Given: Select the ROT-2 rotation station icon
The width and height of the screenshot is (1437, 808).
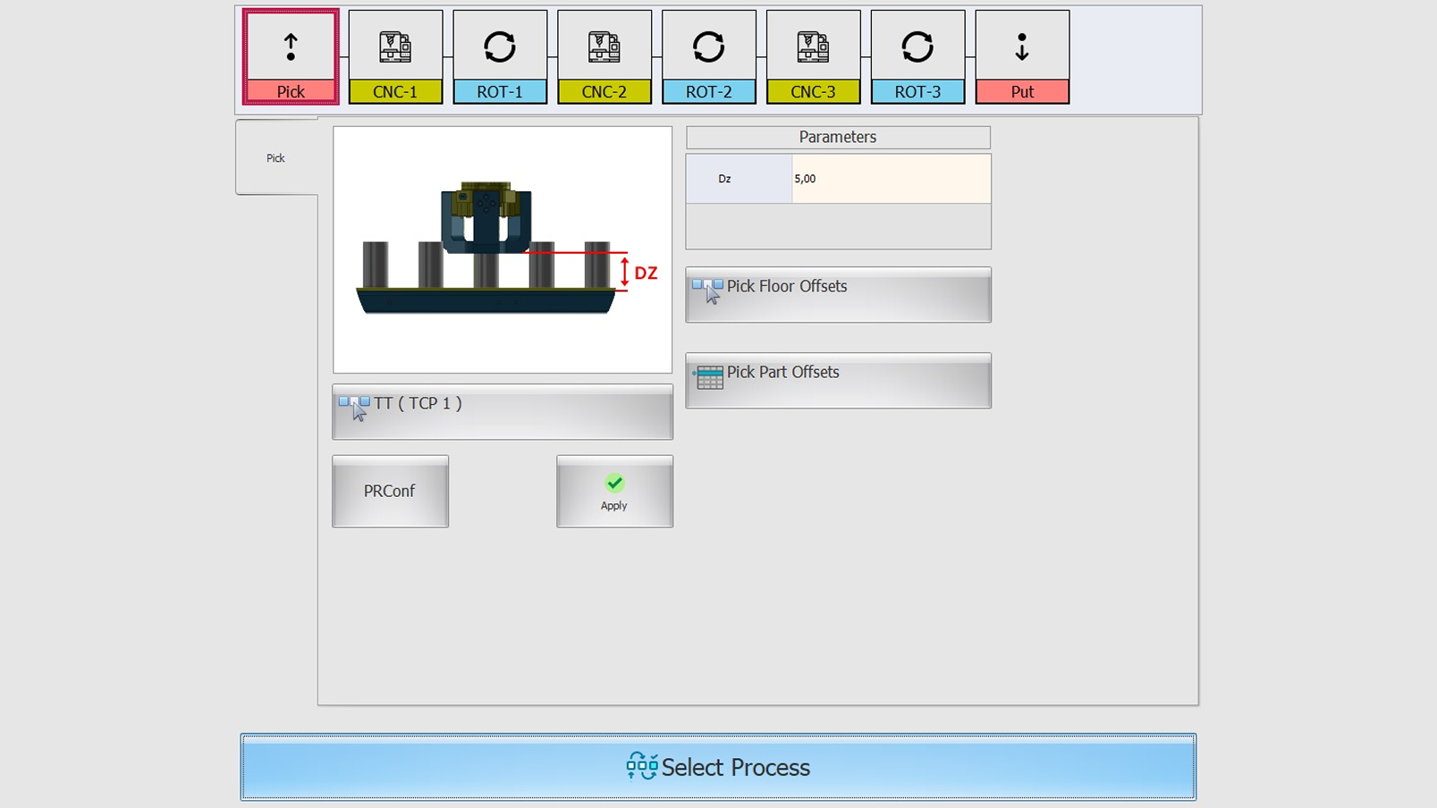Looking at the screenshot, I should [708, 55].
